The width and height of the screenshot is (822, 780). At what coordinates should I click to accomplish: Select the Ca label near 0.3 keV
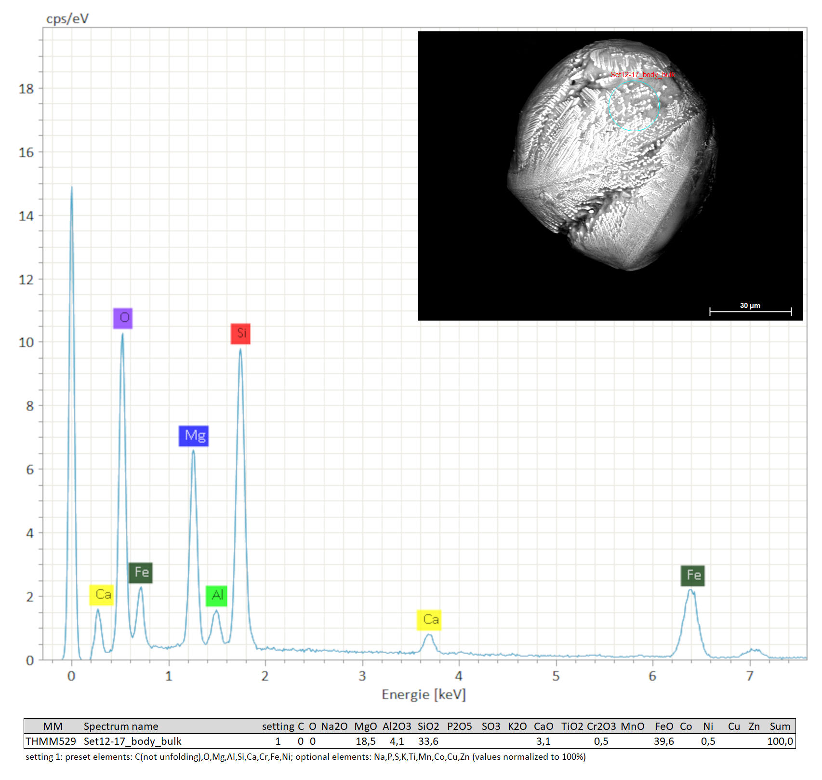(102, 595)
